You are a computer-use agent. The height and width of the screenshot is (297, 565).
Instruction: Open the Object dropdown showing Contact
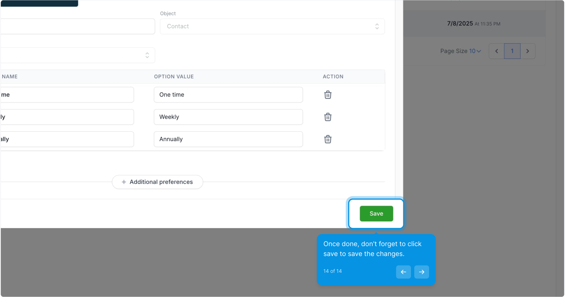click(272, 26)
